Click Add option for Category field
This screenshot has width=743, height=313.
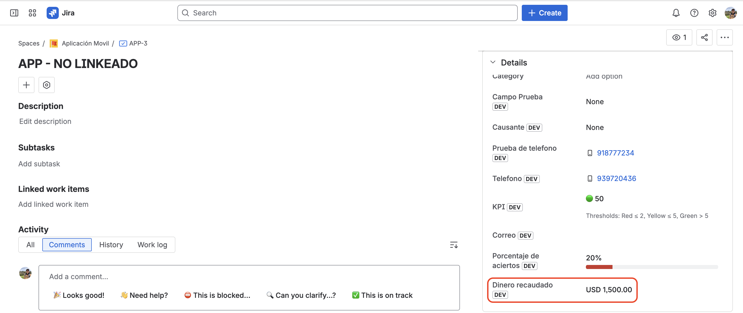(604, 76)
